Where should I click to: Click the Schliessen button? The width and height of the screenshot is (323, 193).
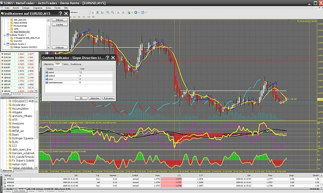click(x=60, y=48)
